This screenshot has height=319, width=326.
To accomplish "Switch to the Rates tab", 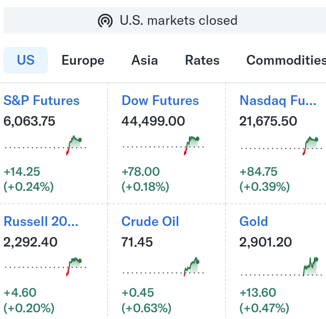I will pos(202,60).
